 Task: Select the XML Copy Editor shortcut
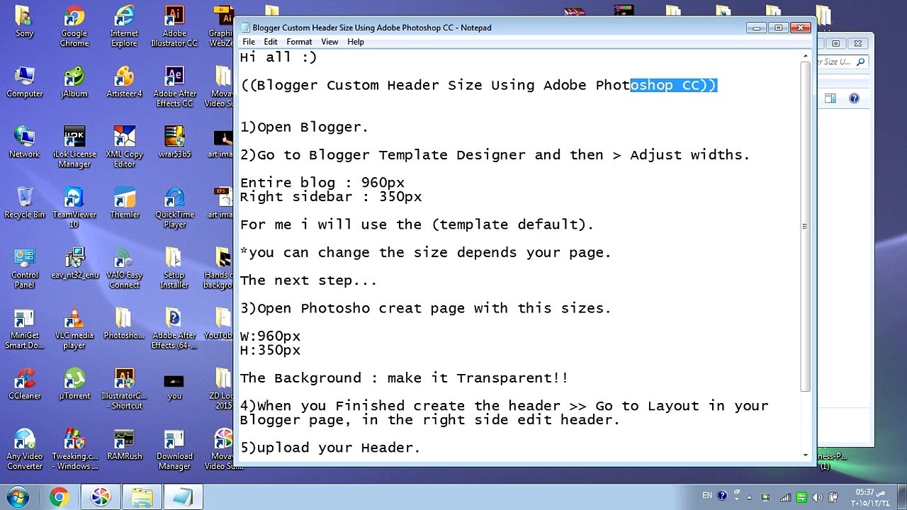pyautogui.click(x=124, y=148)
